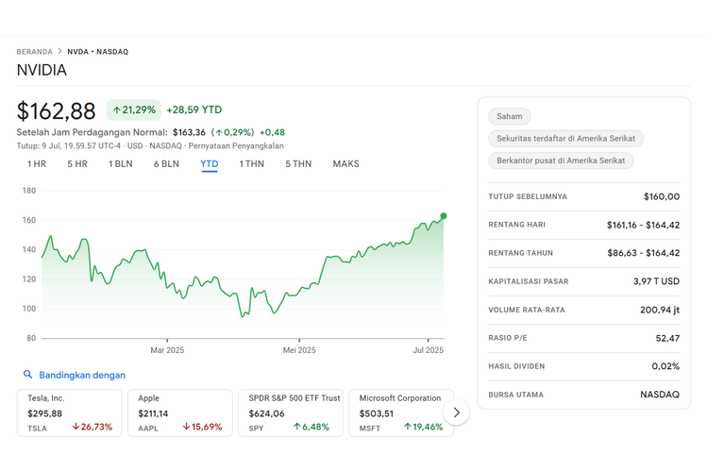Screen dimensions: 708x472
Task: Click the HASIL DIVIDEN label
Action: (516, 366)
